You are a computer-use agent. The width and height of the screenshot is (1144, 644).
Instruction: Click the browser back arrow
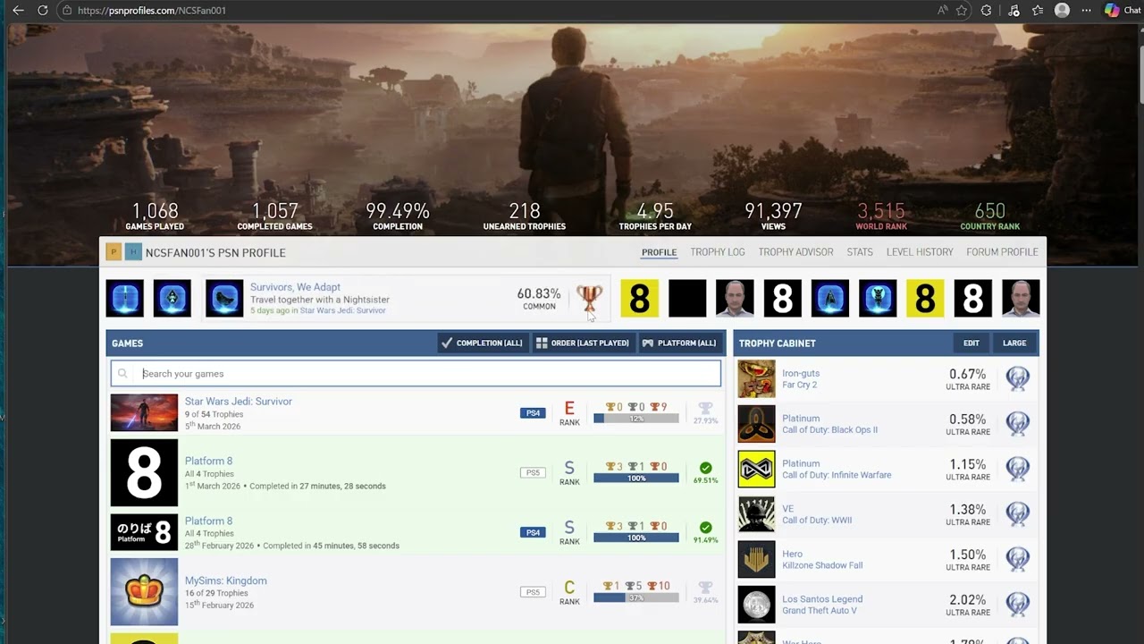pyautogui.click(x=18, y=10)
